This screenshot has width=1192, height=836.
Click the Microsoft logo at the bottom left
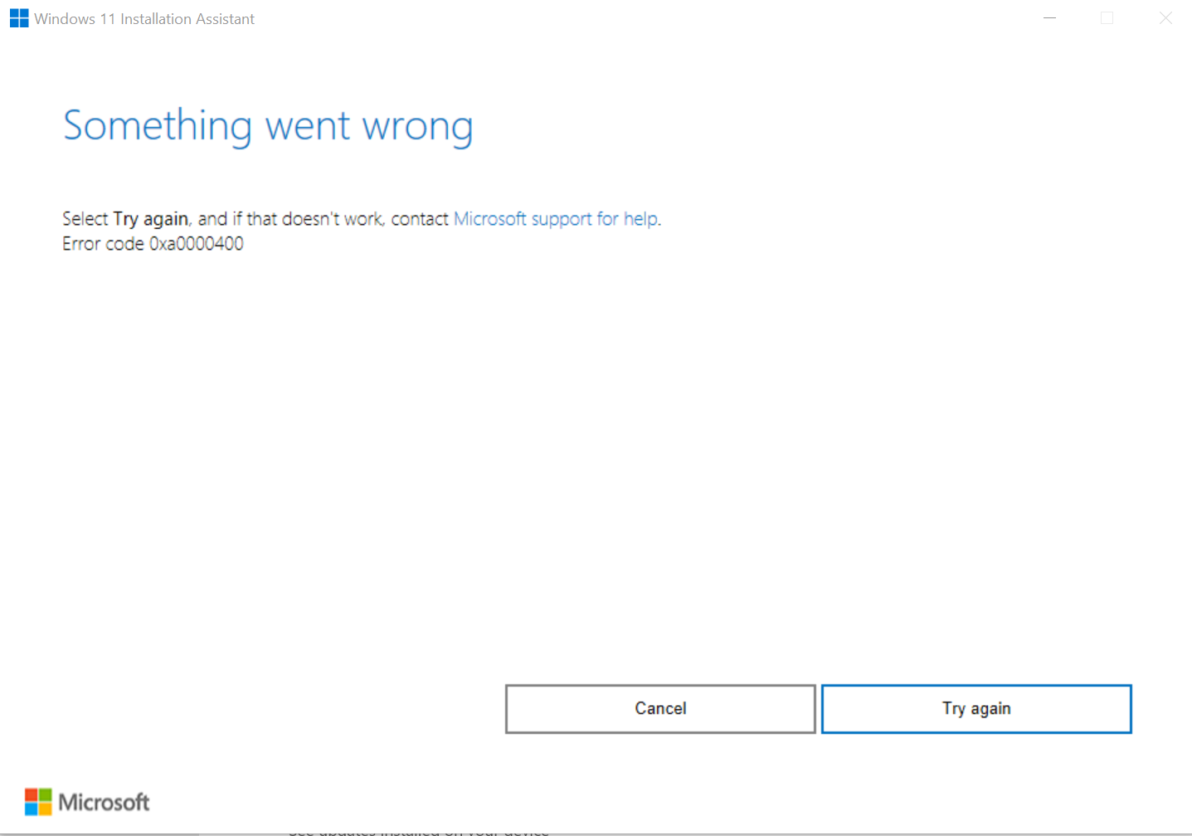point(87,802)
